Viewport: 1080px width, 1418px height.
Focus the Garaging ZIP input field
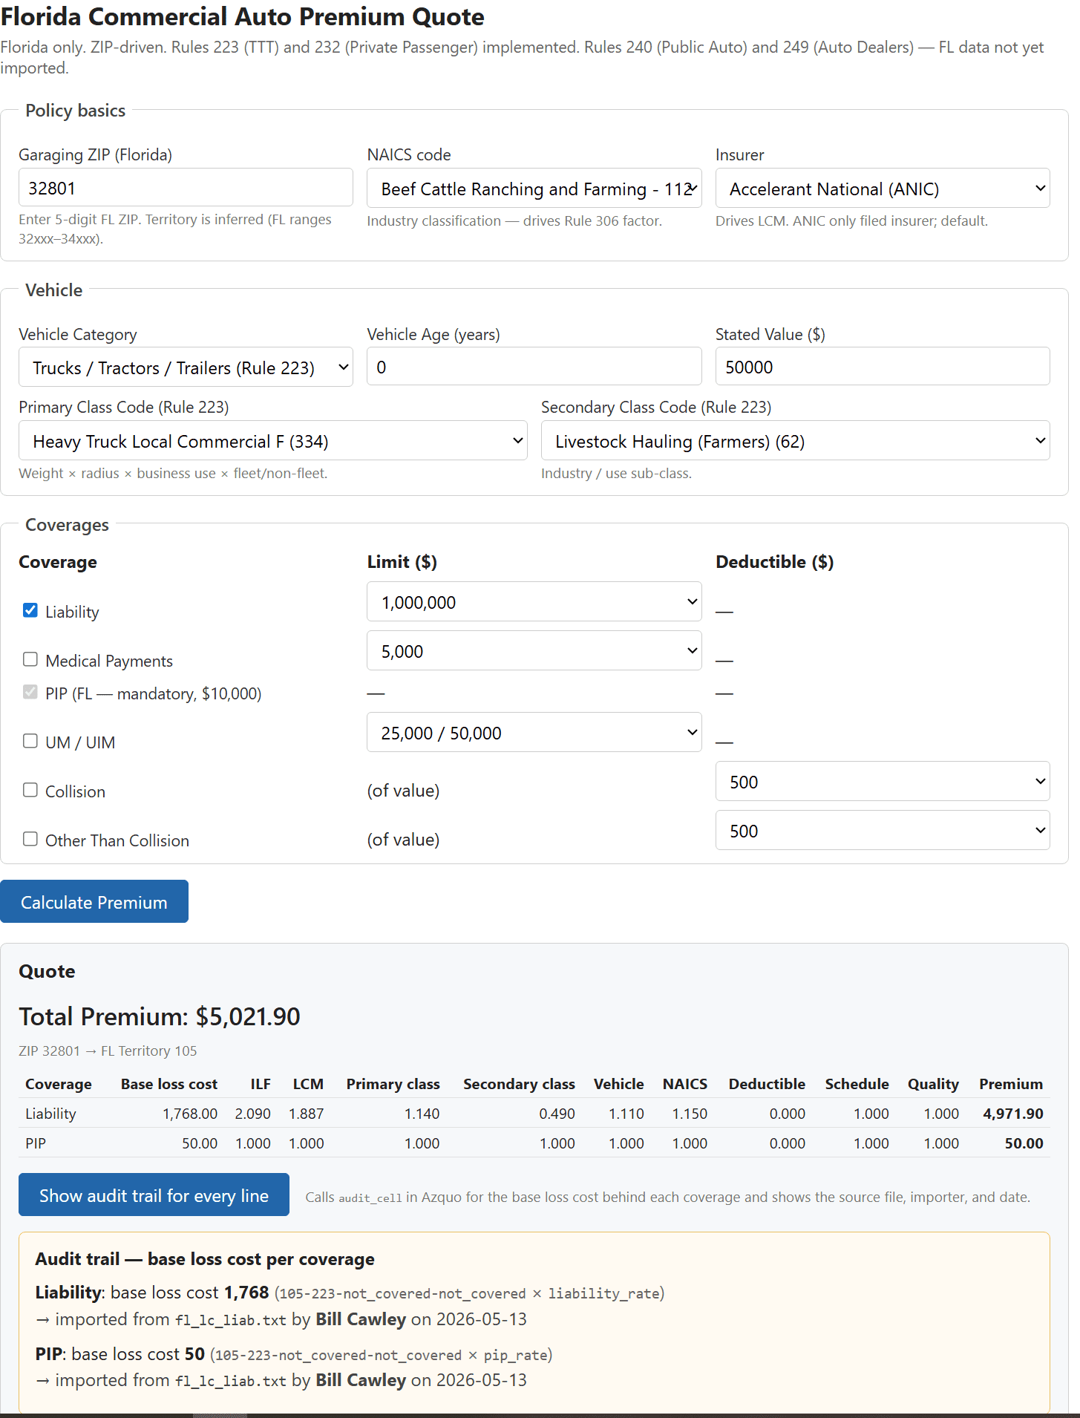click(x=186, y=188)
